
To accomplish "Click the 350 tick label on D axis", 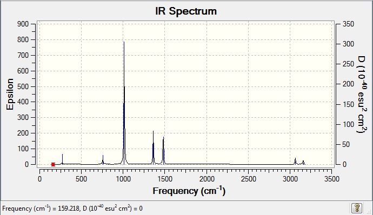I will [348, 24].
